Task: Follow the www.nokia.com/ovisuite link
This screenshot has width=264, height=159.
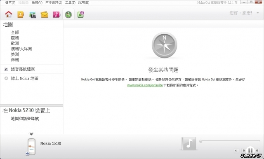Action: click(145, 85)
